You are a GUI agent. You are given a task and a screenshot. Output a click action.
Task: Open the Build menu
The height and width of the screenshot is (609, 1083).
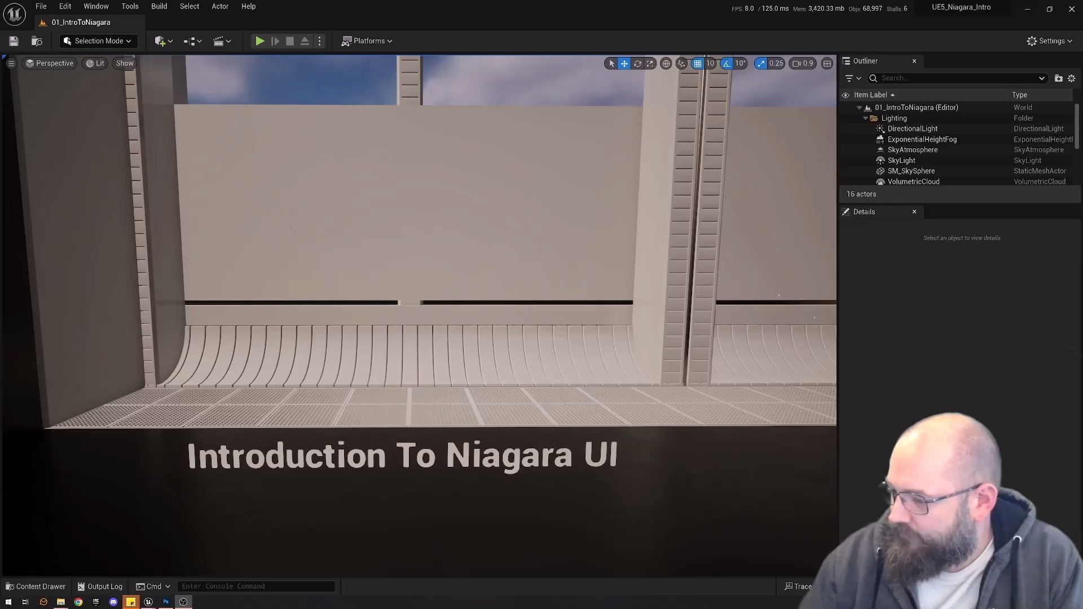(x=159, y=6)
